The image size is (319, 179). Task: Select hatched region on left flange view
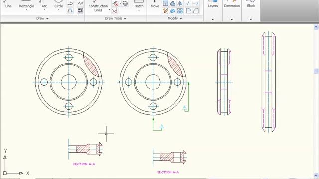[x=91, y=66]
